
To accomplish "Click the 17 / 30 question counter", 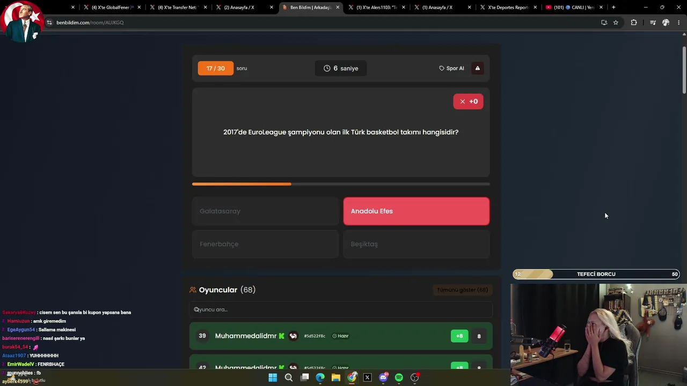I will pos(216,68).
